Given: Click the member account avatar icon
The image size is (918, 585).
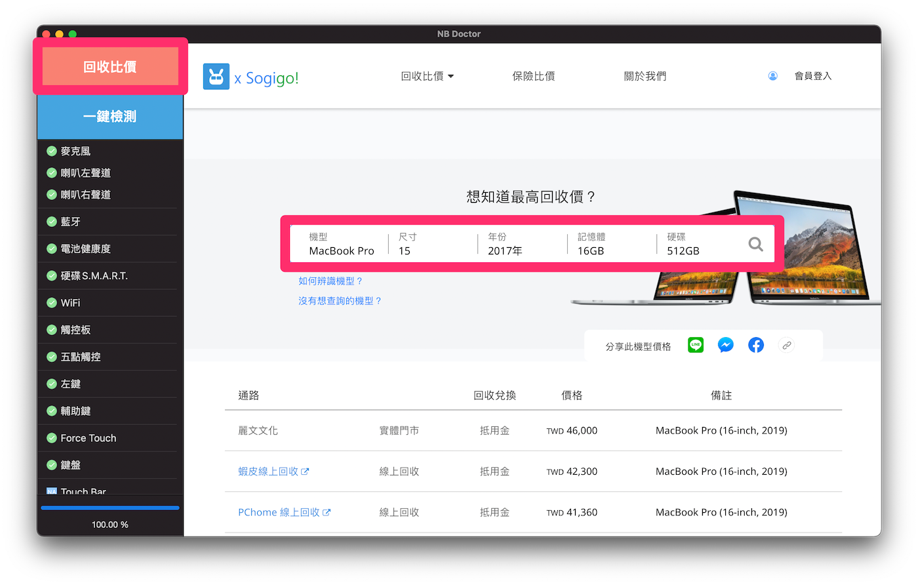Looking at the screenshot, I should click(773, 76).
